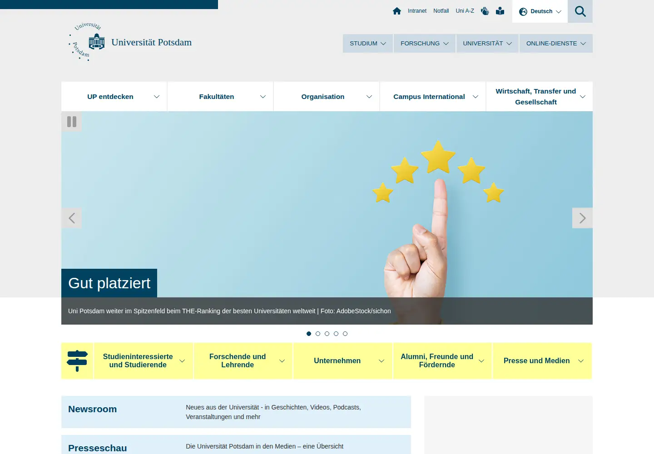Screen dimensions: 654x454
Task: Open the Notfall link
Action: [x=441, y=11]
